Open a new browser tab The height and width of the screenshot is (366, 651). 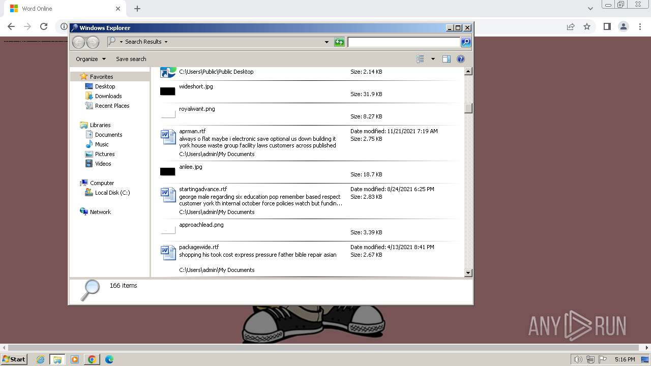coord(137,9)
